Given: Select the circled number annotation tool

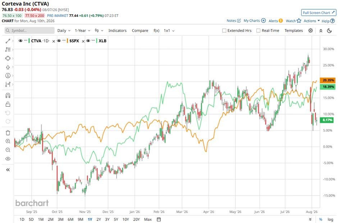Looking at the screenshot, I should pyautogui.click(x=8, y=75).
